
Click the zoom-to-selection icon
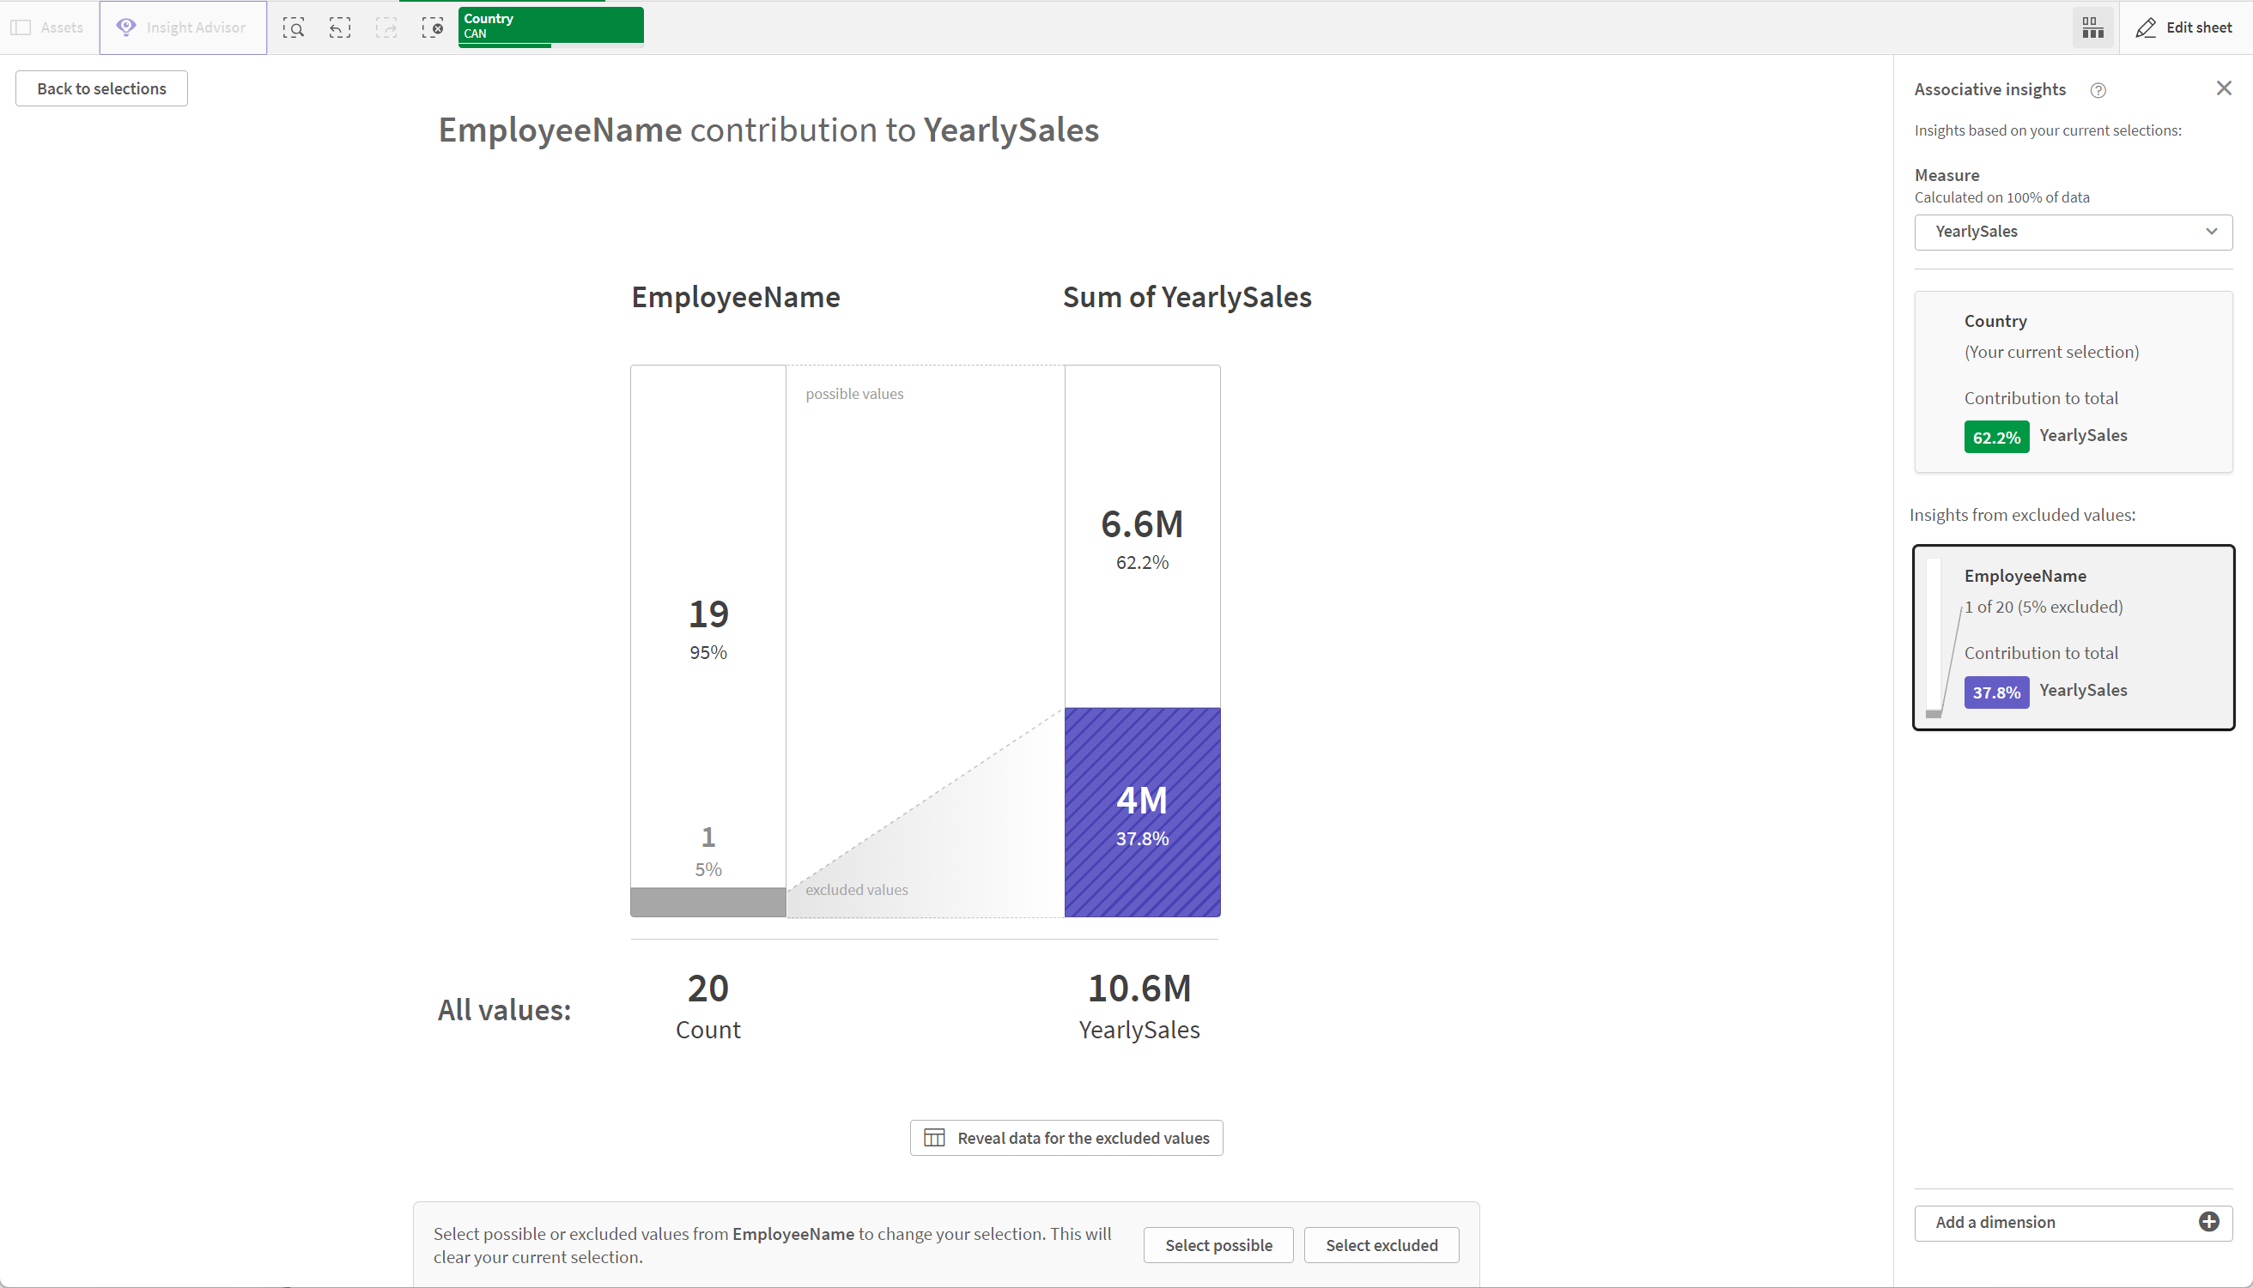294,27
